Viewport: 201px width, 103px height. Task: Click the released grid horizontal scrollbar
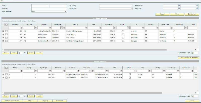click(83, 93)
